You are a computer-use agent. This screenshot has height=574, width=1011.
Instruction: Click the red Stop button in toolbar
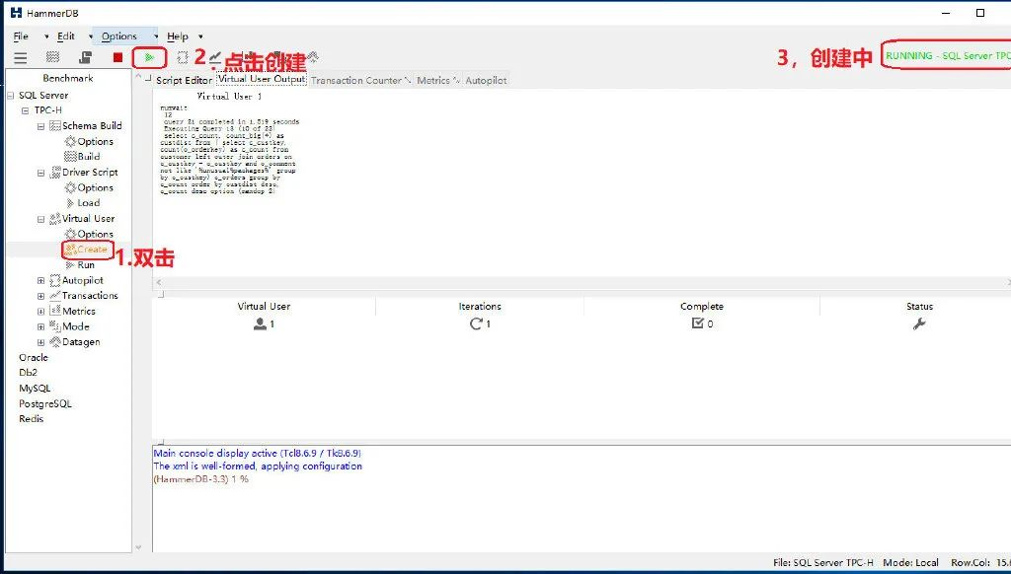[x=117, y=57]
